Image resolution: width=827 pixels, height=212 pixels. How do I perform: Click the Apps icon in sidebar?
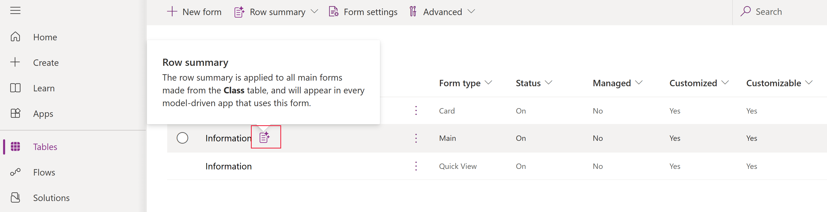pos(15,113)
